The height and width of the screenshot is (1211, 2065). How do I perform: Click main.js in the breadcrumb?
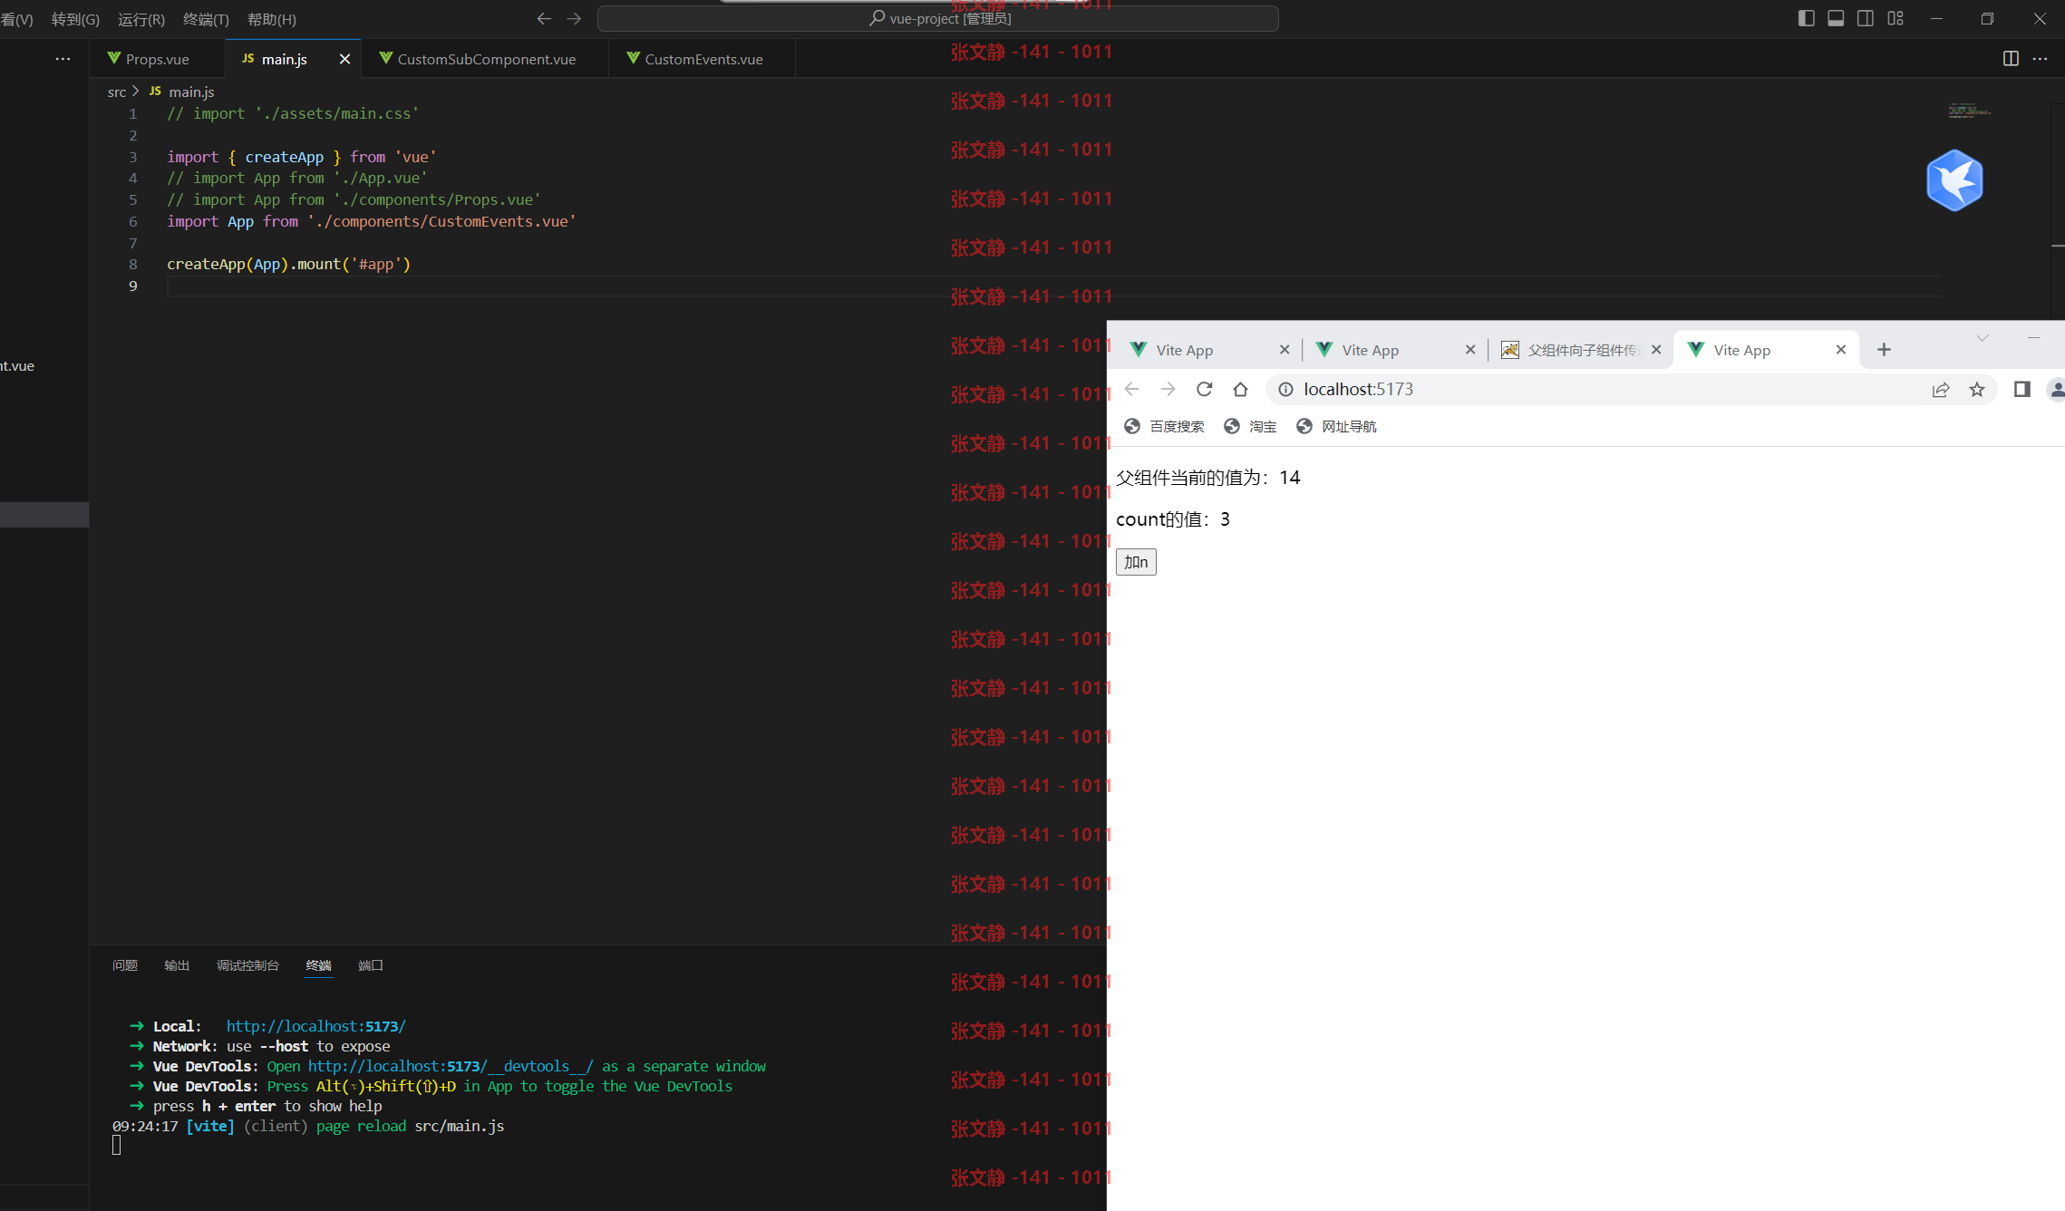tap(191, 92)
